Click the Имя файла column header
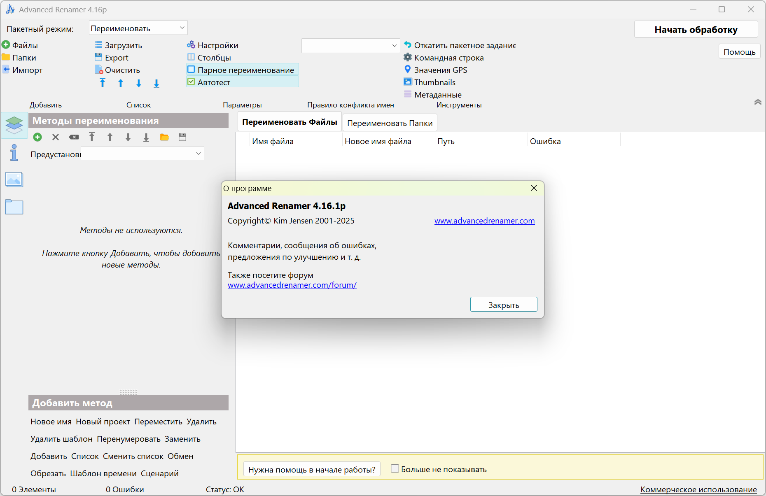Screen dimensions: 766x496 click(x=273, y=141)
